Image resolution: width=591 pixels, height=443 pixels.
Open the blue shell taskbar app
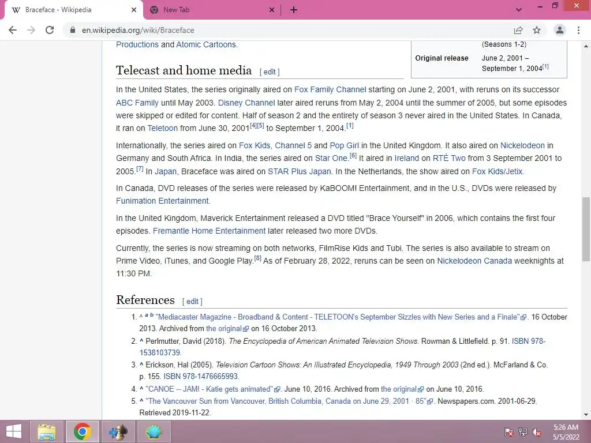[154, 431]
